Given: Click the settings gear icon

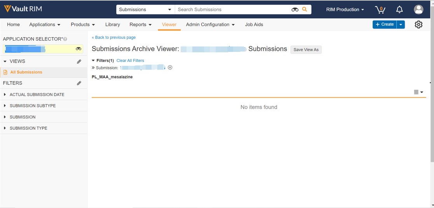Looking at the screenshot, I should pyautogui.click(x=418, y=24).
